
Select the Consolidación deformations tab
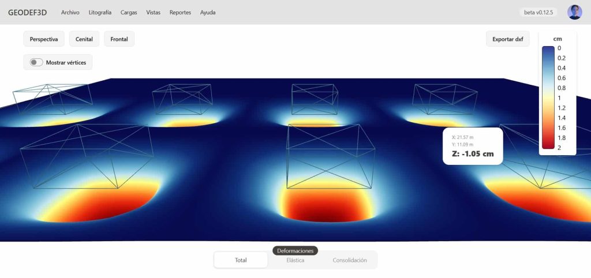349,260
